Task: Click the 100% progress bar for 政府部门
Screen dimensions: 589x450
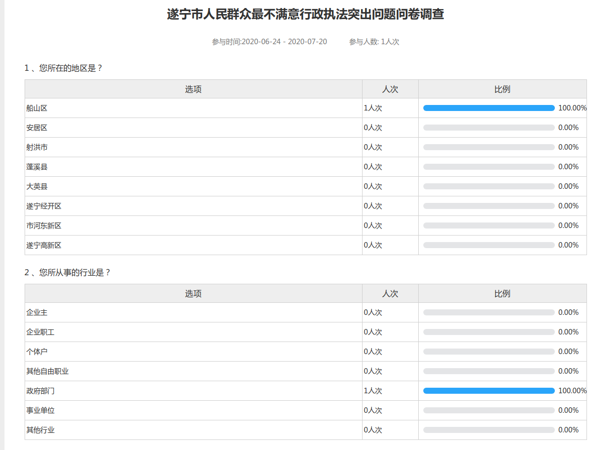Action: coord(489,391)
